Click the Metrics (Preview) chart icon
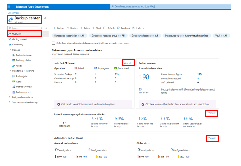The height and width of the screenshot is (166, 241). point(14,87)
